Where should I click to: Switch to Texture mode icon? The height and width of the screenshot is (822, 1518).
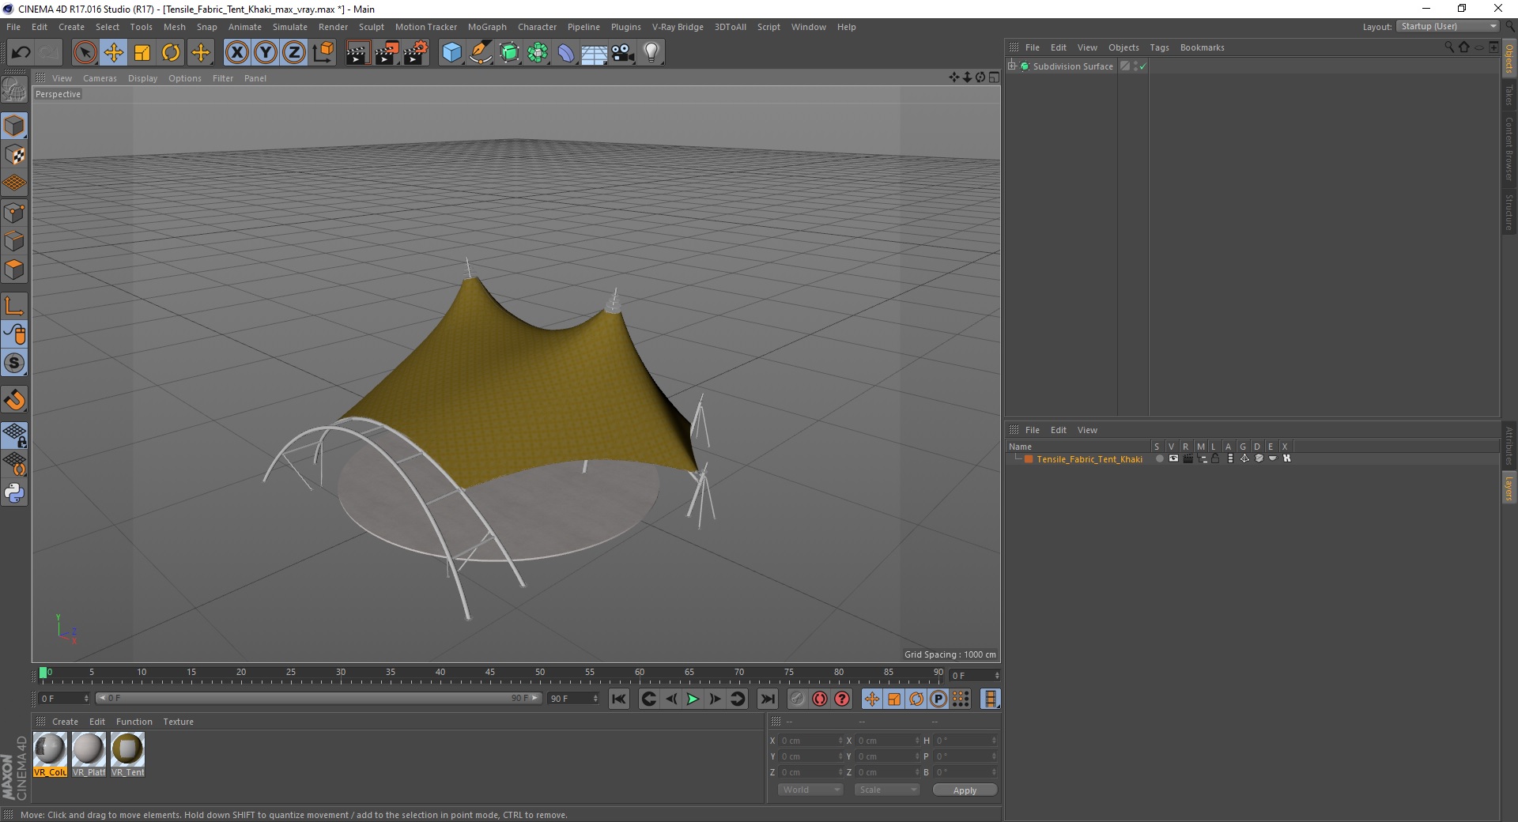pos(14,155)
